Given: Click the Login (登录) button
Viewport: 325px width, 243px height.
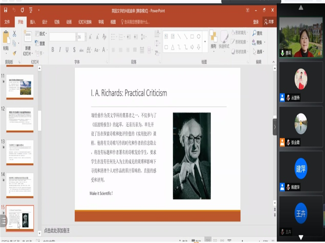Looking at the screenshot, I should pos(256,22).
